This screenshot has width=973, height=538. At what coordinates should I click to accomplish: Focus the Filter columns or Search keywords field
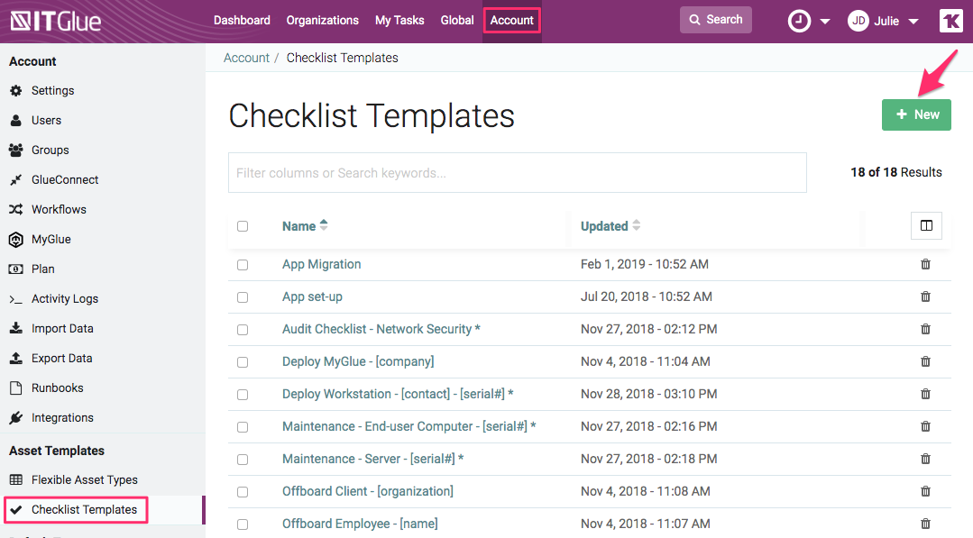[518, 172]
